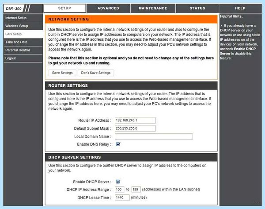This screenshot has height=209, width=265.
Task: Click the Default Subnet Mask label
Action: click(93, 128)
